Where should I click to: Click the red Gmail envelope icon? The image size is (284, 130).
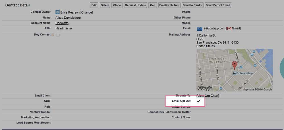point(229,29)
